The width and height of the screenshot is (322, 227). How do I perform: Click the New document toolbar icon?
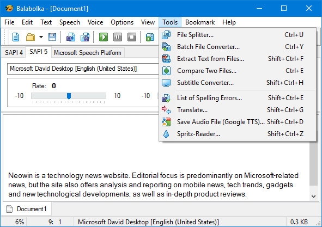point(16,37)
